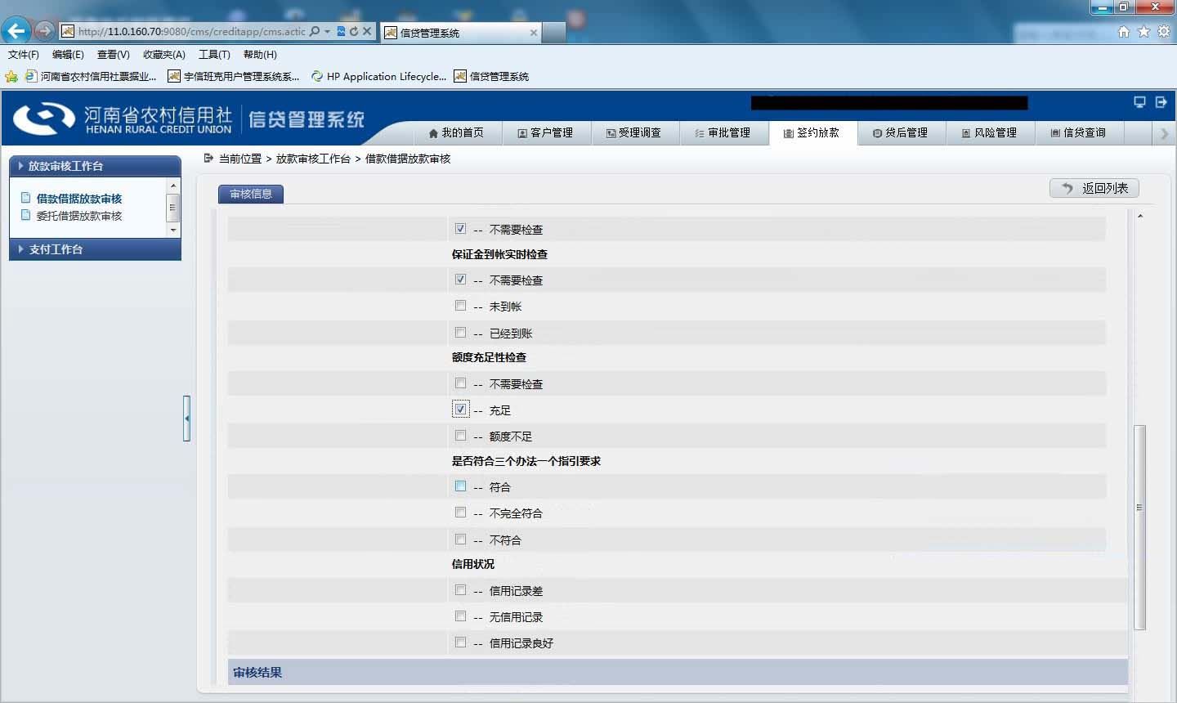The height and width of the screenshot is (703, 1177).
Task: Open 河南省农村信用社票据业 bookmark
Action: [x=91, y=76]
